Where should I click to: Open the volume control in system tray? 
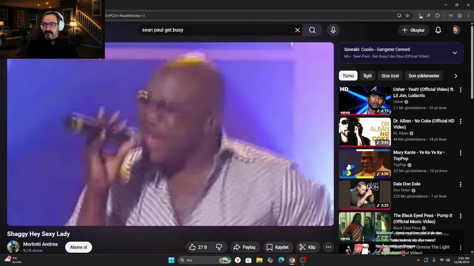coord(448,260)
